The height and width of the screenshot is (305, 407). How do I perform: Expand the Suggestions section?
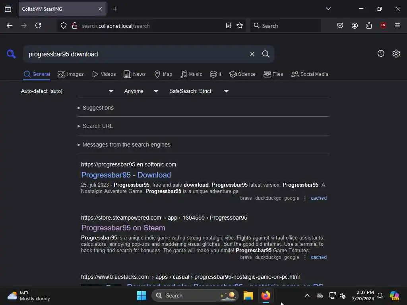(x=95, y=108)
